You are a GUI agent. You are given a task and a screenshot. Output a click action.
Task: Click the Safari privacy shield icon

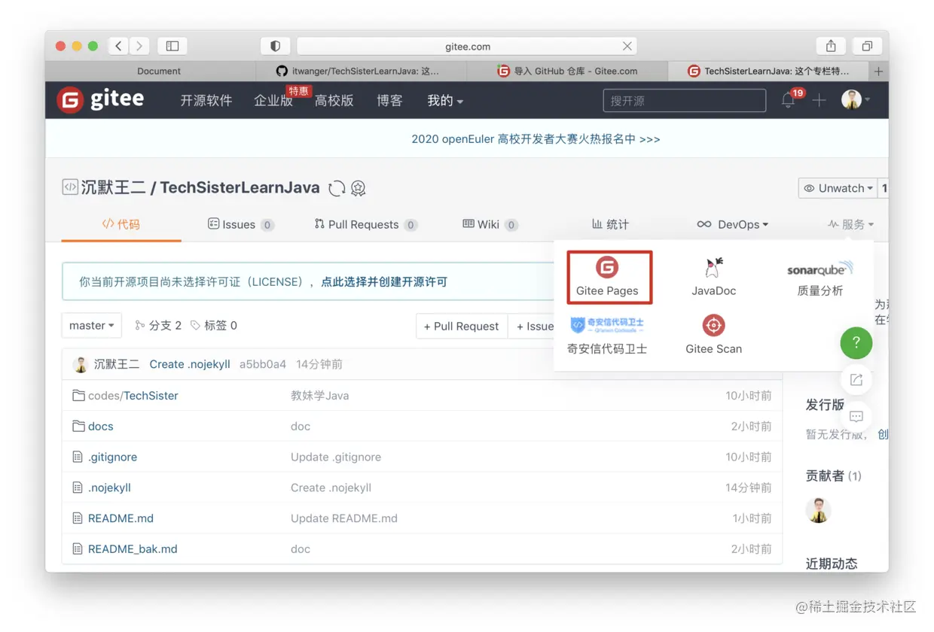276,46
